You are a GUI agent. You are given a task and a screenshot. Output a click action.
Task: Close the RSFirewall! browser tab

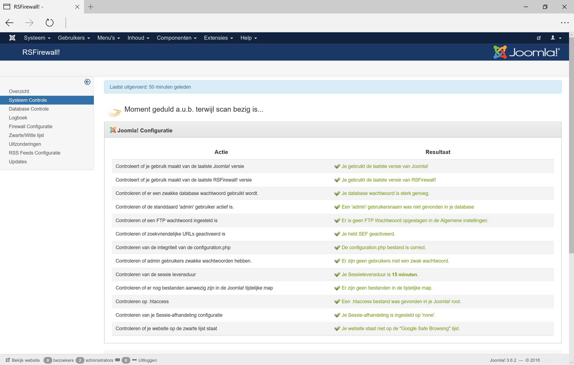(77, 7)
